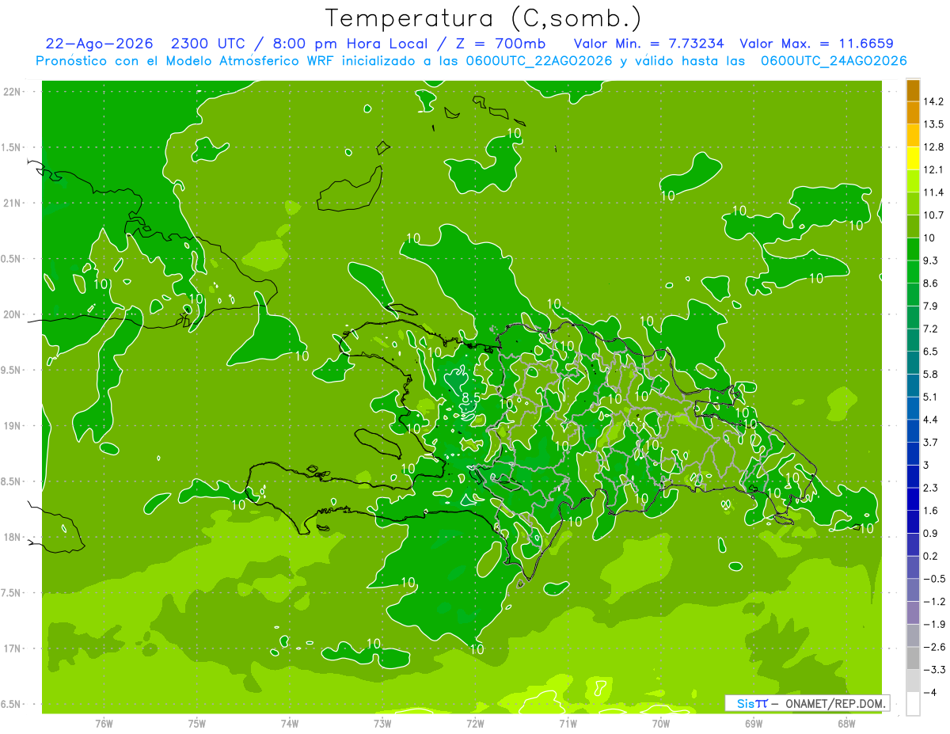Click the "13.5" color scale value
This screenshot has width=950, height=734.
point(933,124)
